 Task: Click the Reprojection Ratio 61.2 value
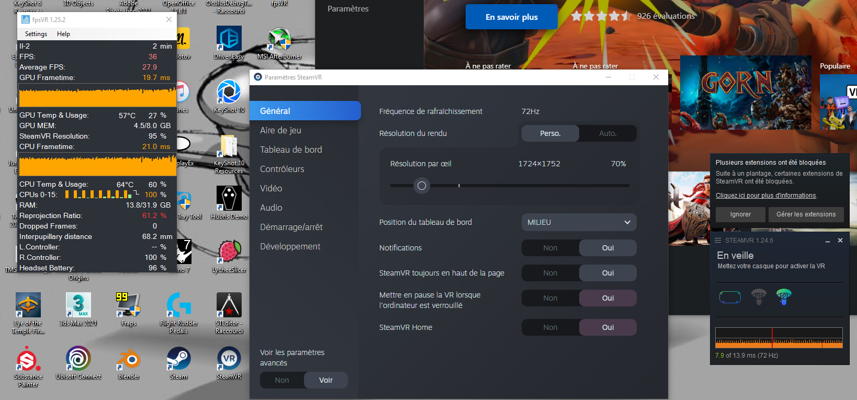coord(154,215)
